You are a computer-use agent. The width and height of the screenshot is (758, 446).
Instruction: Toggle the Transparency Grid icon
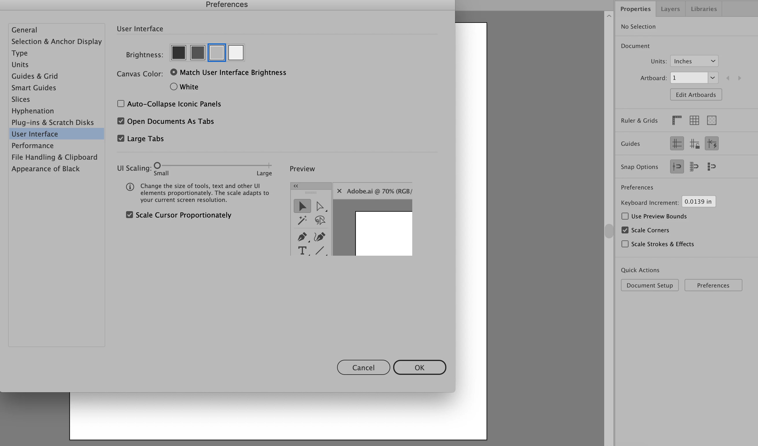(712, 120)
